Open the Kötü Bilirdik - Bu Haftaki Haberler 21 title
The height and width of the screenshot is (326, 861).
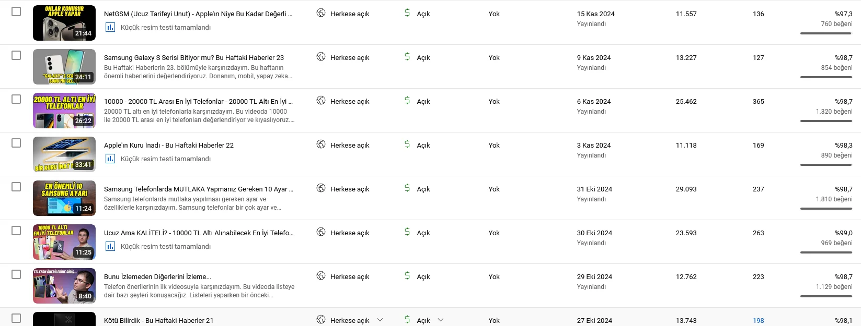(x=158, y=320)
